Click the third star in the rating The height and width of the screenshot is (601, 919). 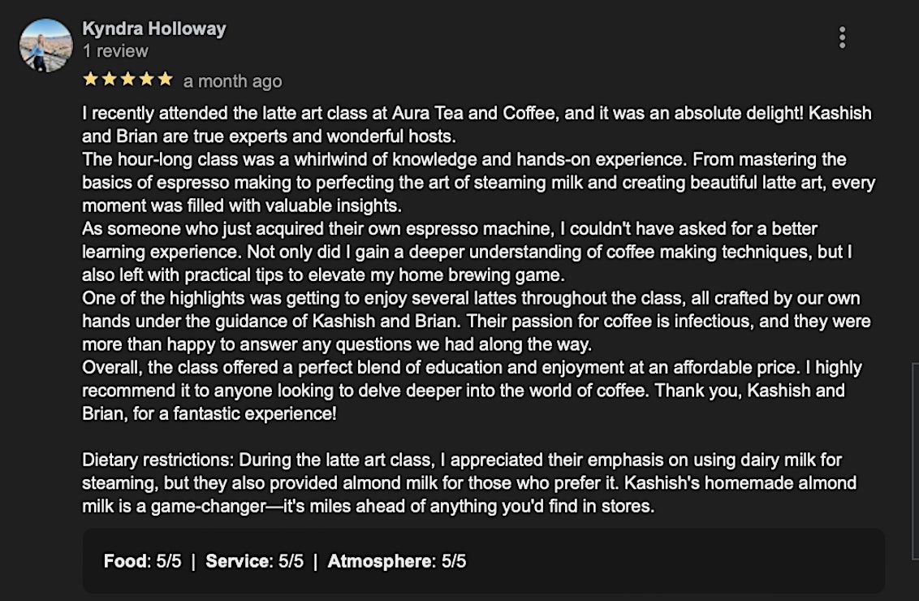click(x=127, y=80)
